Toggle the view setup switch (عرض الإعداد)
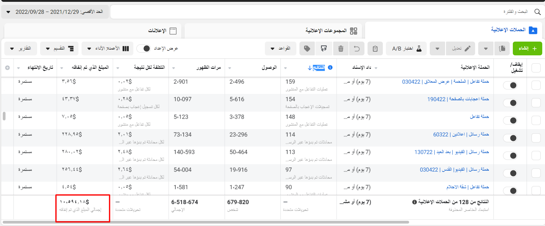This screenshot has height=226, width=545. click(144, 49)
